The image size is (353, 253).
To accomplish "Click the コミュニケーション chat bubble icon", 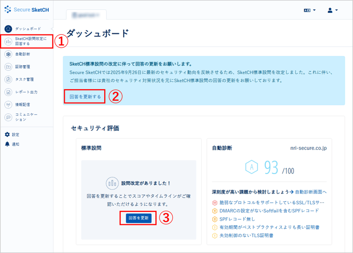I will [x=8, y=118].
